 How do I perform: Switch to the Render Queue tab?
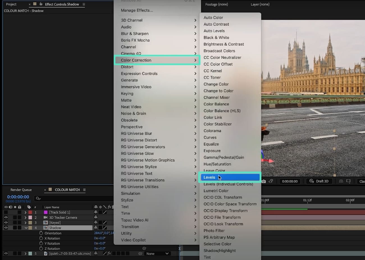click(x=21, y=190)
